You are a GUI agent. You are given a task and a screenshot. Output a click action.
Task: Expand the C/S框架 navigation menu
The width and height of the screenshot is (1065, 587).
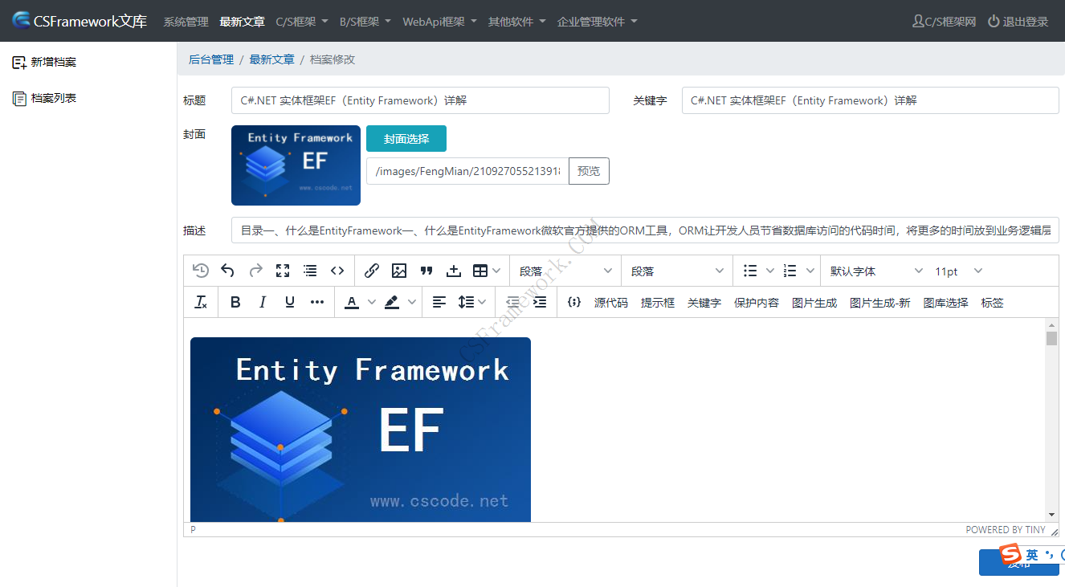point(302,22)
